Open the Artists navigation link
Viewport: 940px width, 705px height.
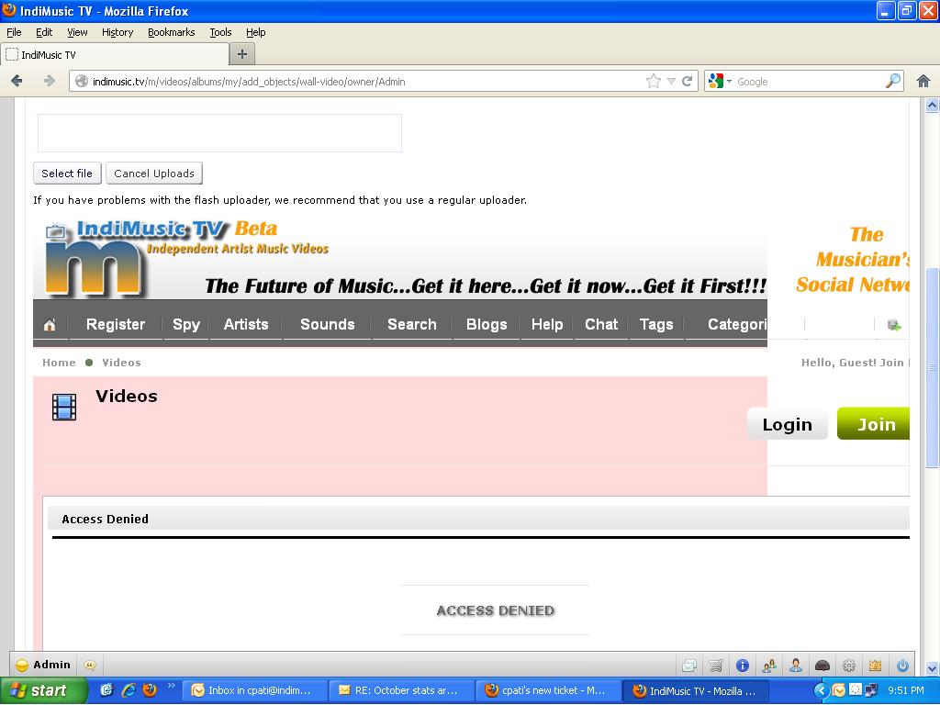(246, 324)
